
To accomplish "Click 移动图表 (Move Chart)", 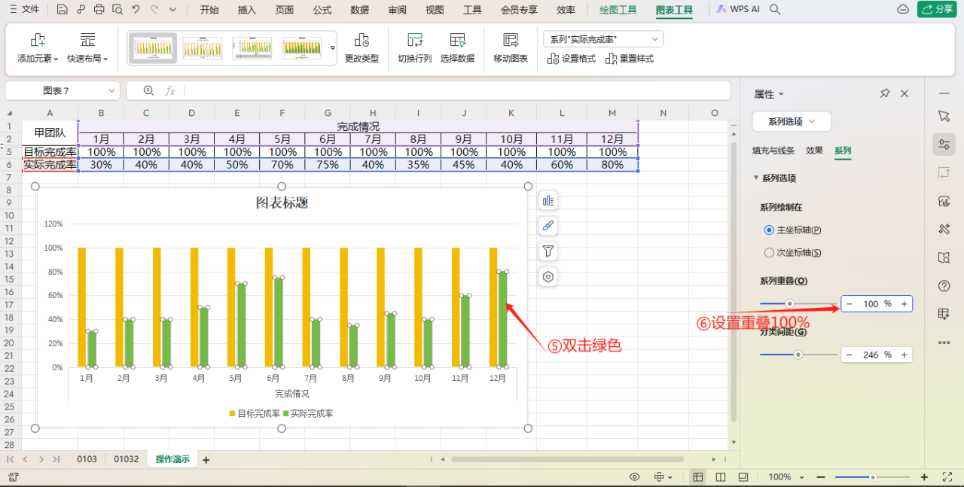I will click(x=511, y=49).
